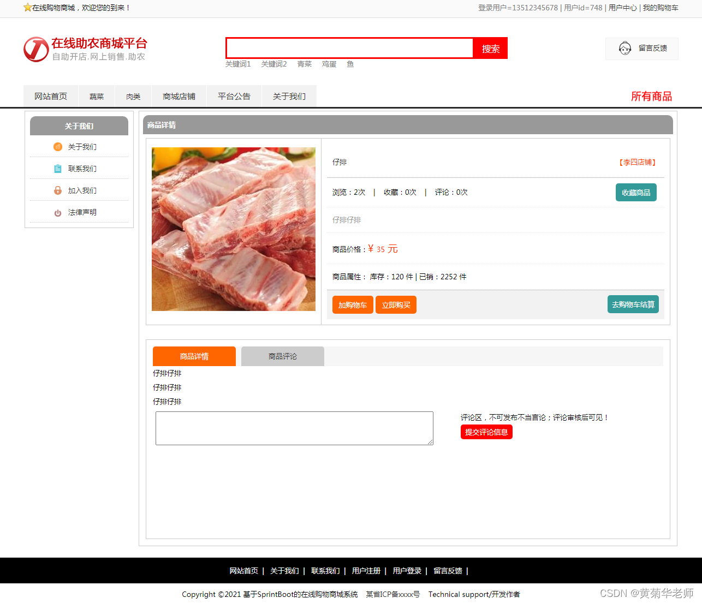Click the mall logo icon
The width and height of the screenshot is (702, 604).
[36, 50]
